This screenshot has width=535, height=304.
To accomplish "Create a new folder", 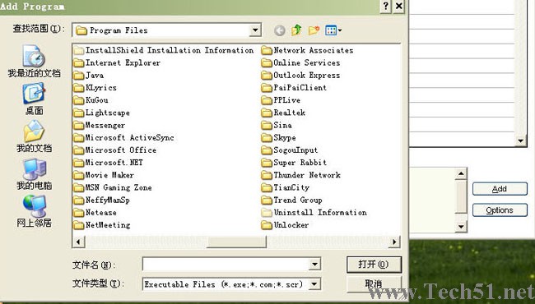I will (314, 30).
